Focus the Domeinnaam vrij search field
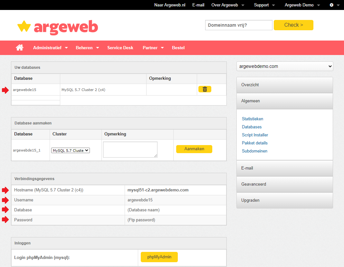The width and height of the screenshot is (344, 267). point(239,25)
